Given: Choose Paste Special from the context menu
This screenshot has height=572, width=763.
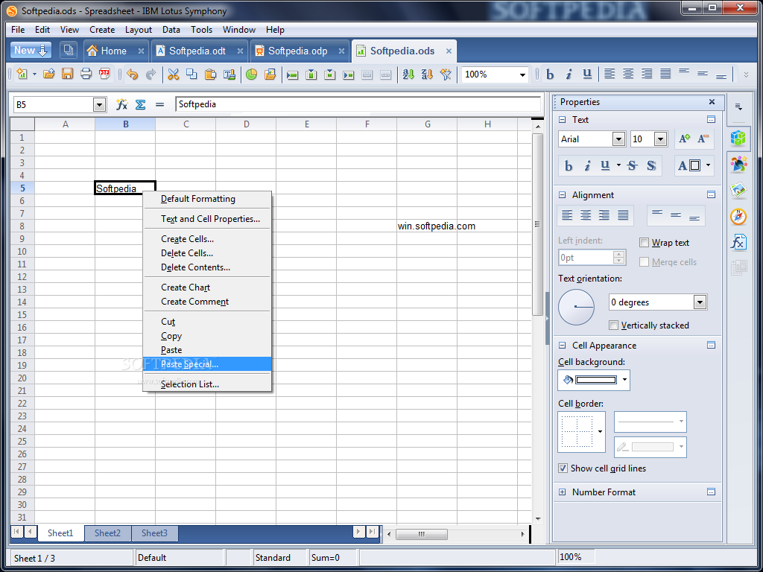Looking at the screenshot, I should tap(207, 363).
